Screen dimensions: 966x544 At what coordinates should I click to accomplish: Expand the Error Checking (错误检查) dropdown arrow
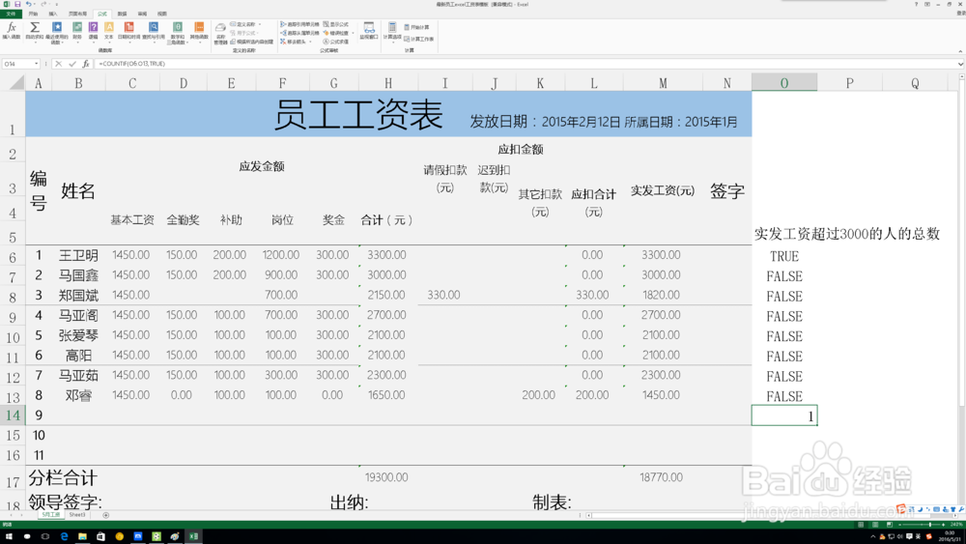click(353, 33)
